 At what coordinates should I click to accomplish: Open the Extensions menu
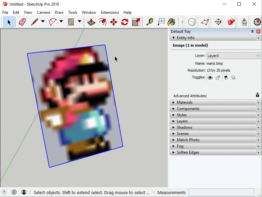110,12
